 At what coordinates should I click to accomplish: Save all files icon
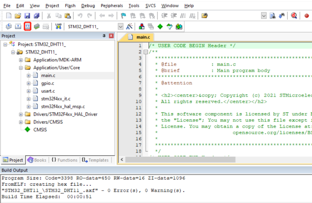(37, 16)
